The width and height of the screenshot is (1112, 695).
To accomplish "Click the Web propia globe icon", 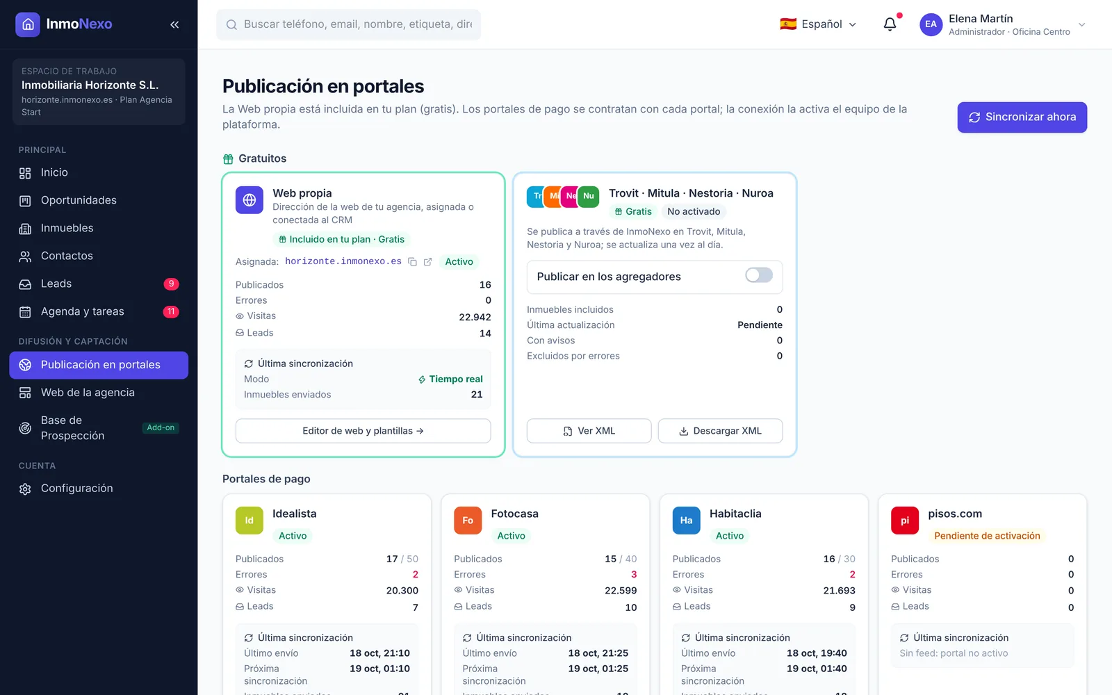I will click(x=250, y=200).
